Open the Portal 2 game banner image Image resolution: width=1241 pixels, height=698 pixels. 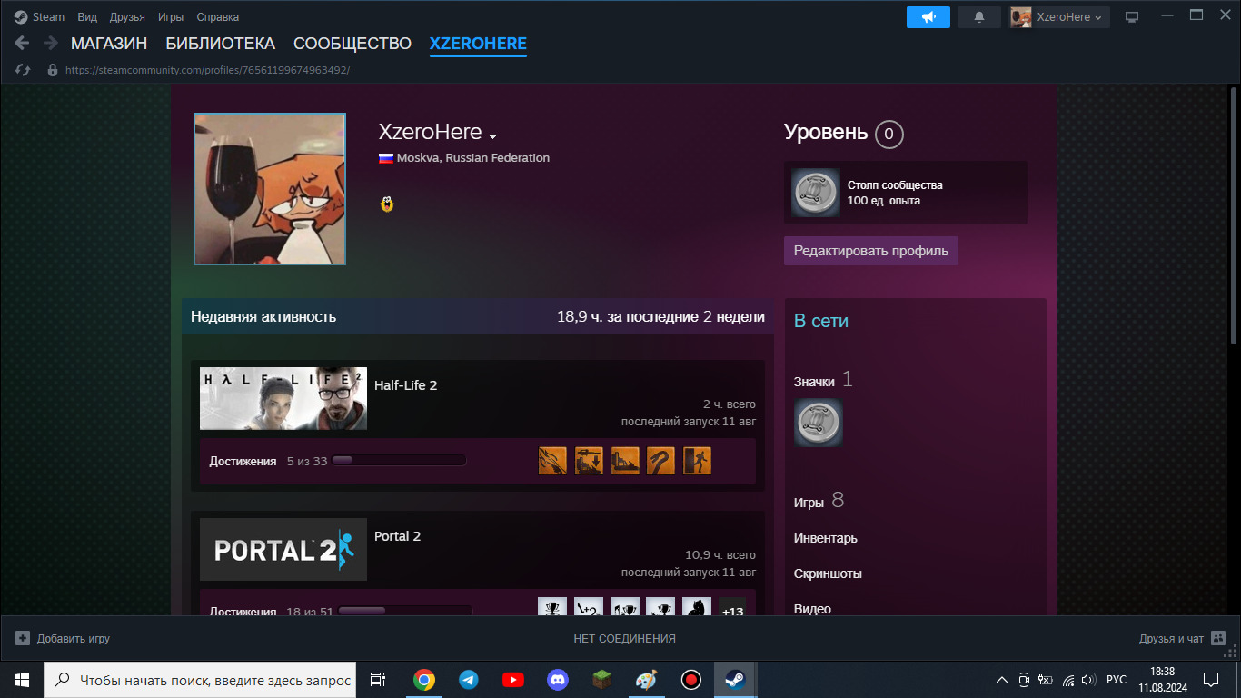coord(283,549)
